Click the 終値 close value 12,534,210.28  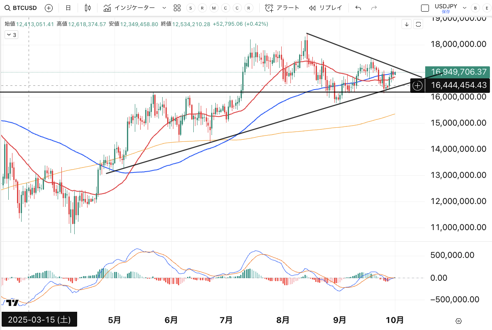(x=191, y=24)
